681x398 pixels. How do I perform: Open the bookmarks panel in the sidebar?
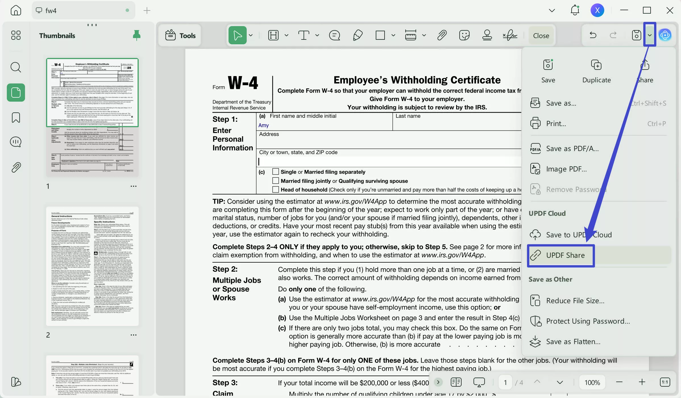[16, 117]
